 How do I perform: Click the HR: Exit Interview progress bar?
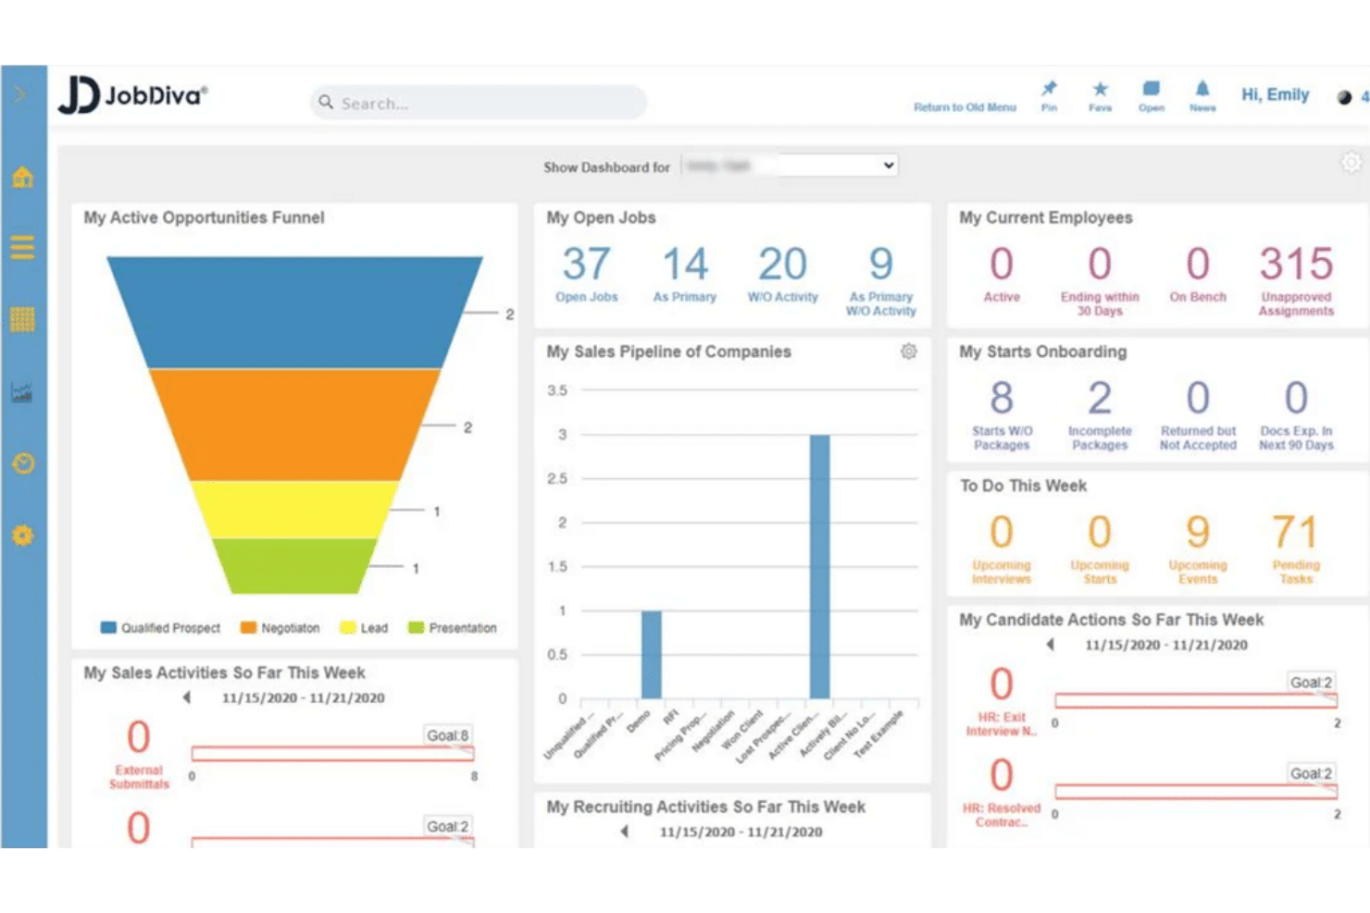coord(1196,700)
